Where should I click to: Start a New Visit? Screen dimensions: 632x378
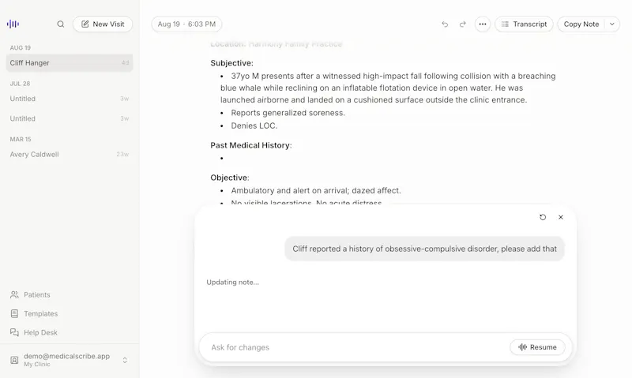[103, 24]
